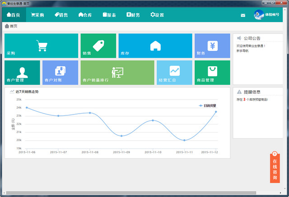This screenshot has width=289, height=197.
Task: Open the 经营汇总 business summary tile
Action: pyautogui.click(x=174, y=72)
